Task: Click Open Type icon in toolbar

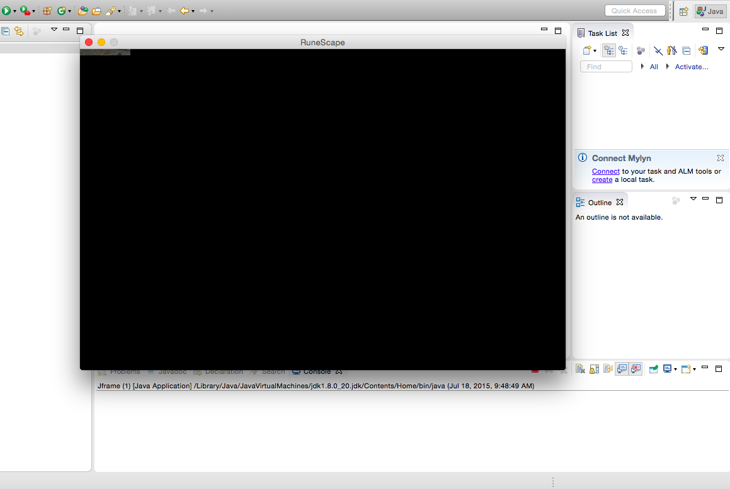Action: [83, 10]
